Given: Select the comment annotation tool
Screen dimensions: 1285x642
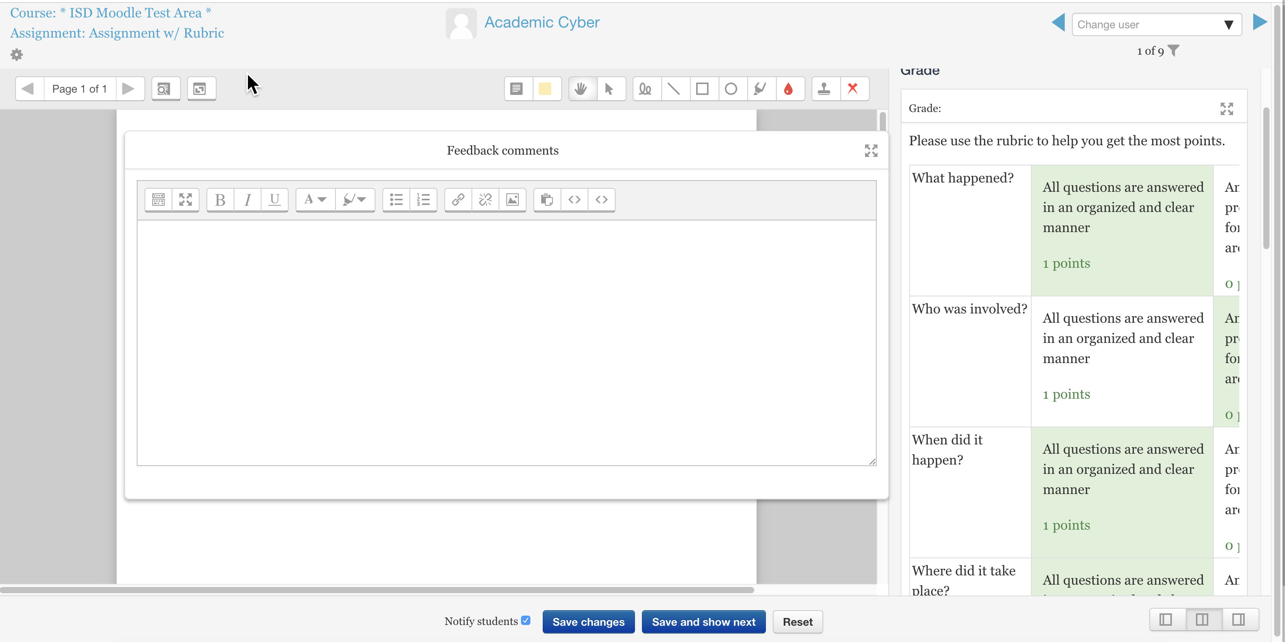Looking at the screenshot, I should pos(518,89).
